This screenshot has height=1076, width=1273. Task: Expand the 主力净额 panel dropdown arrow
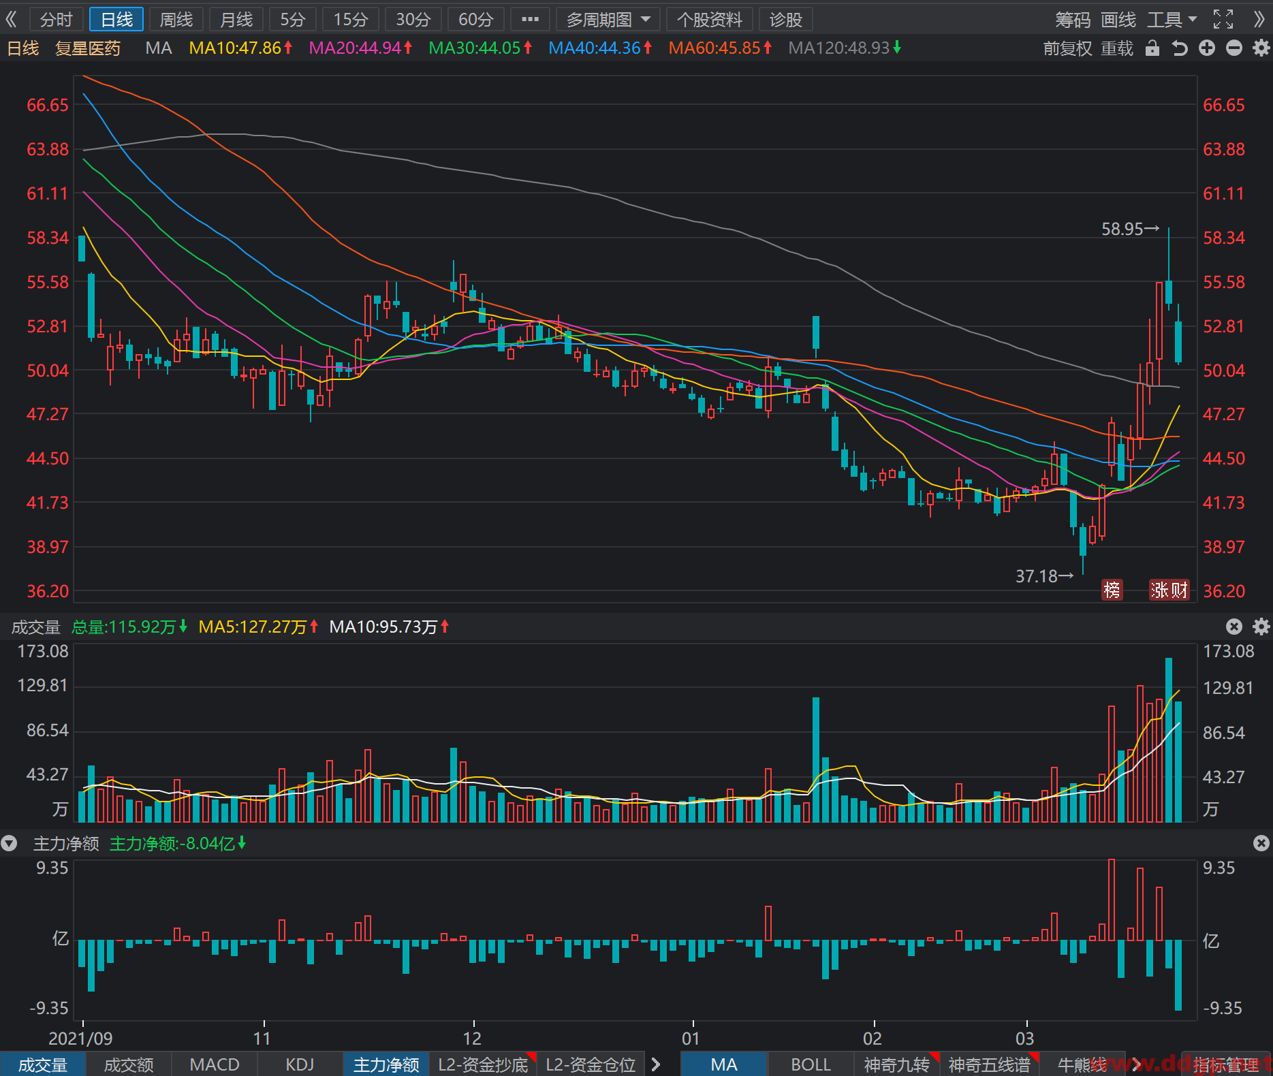coord(9,843)
